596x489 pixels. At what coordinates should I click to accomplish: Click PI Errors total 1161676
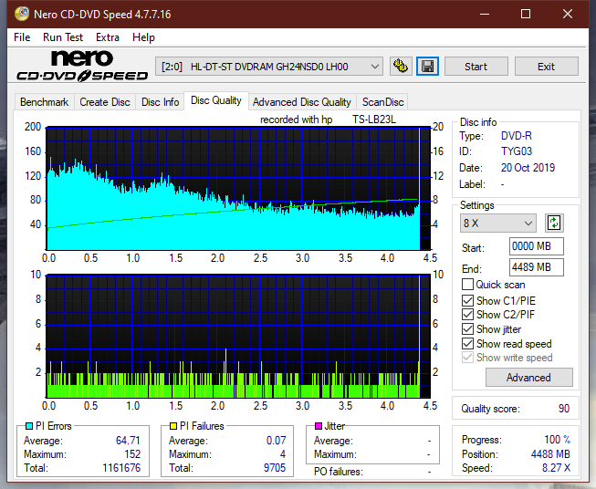[121, 468]
